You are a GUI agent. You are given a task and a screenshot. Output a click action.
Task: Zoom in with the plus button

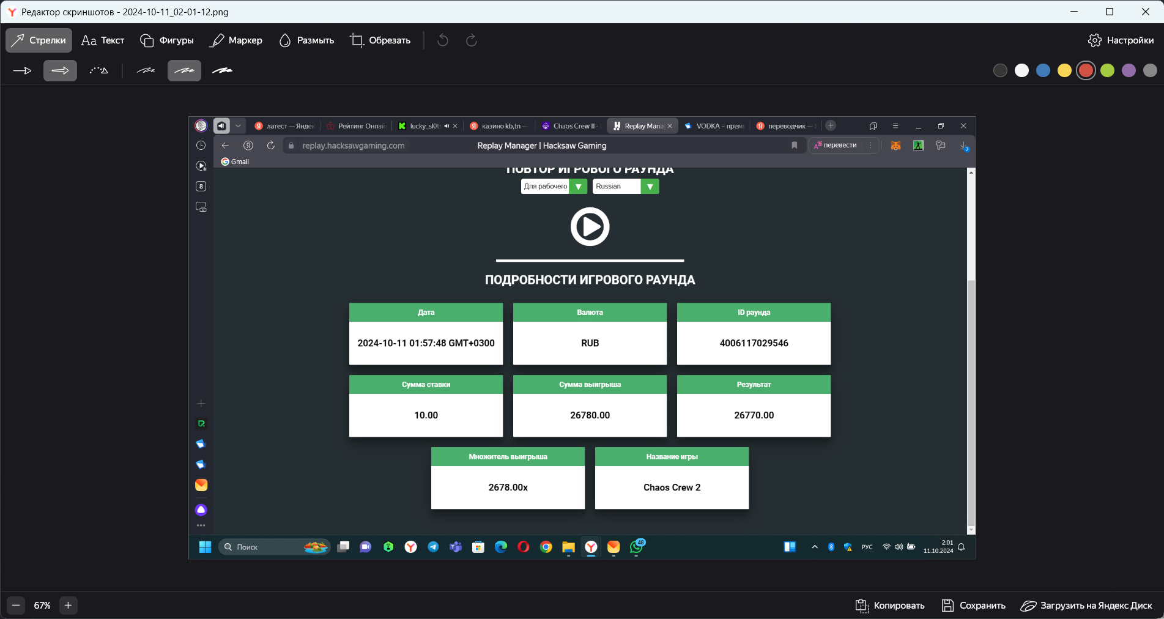68,606
